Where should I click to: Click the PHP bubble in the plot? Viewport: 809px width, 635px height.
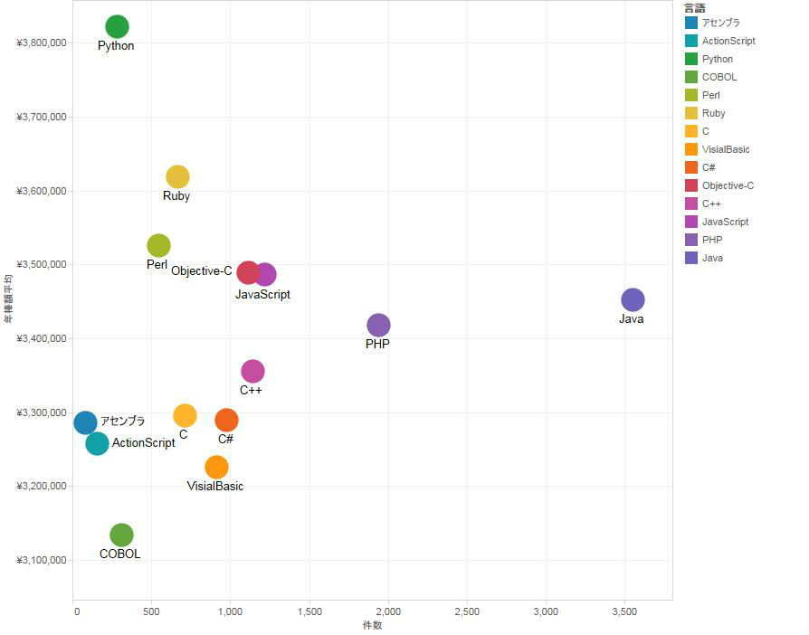(x=378, y=325)
